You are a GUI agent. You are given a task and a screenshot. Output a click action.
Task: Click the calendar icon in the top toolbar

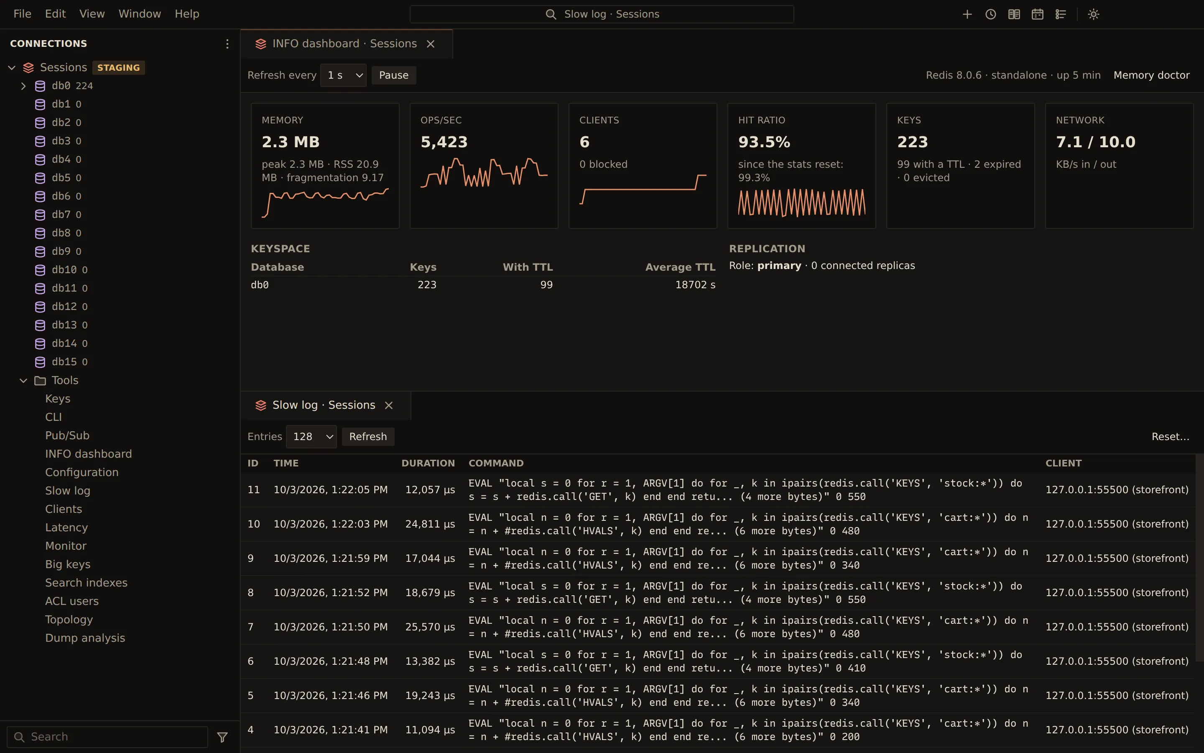(x=1037, y=14)
